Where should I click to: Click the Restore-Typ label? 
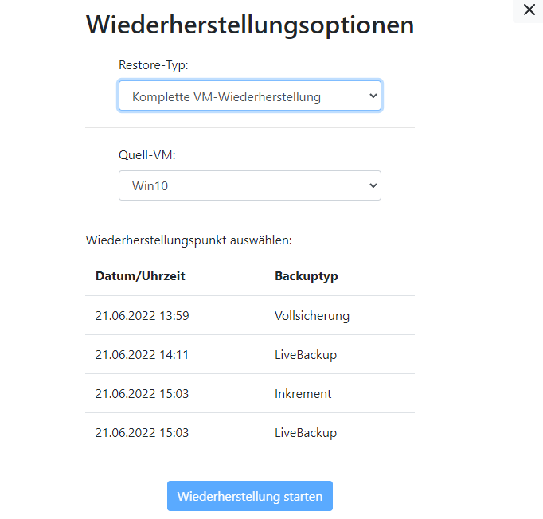[x=153, y=65]
